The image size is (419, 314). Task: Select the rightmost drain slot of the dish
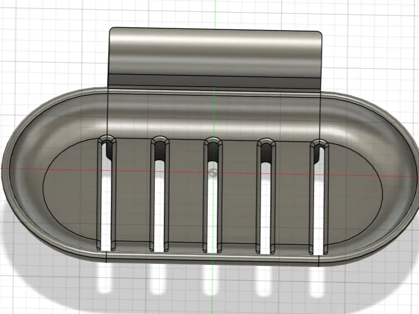(x=319, y=197)
